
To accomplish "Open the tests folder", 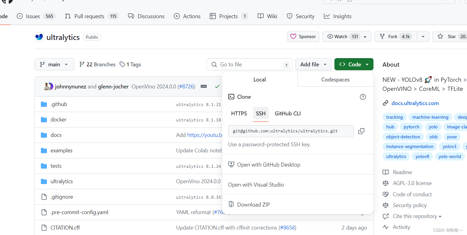I will pos(56,166).
